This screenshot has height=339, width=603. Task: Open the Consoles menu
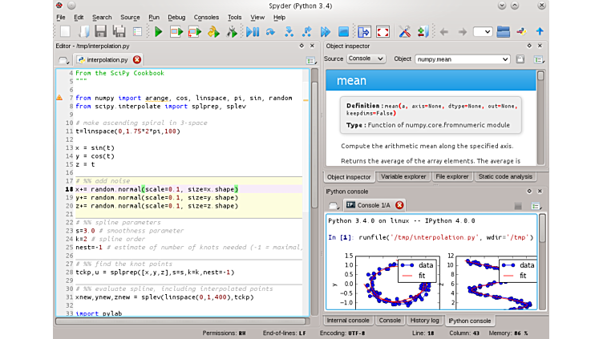tap(206, 17)
